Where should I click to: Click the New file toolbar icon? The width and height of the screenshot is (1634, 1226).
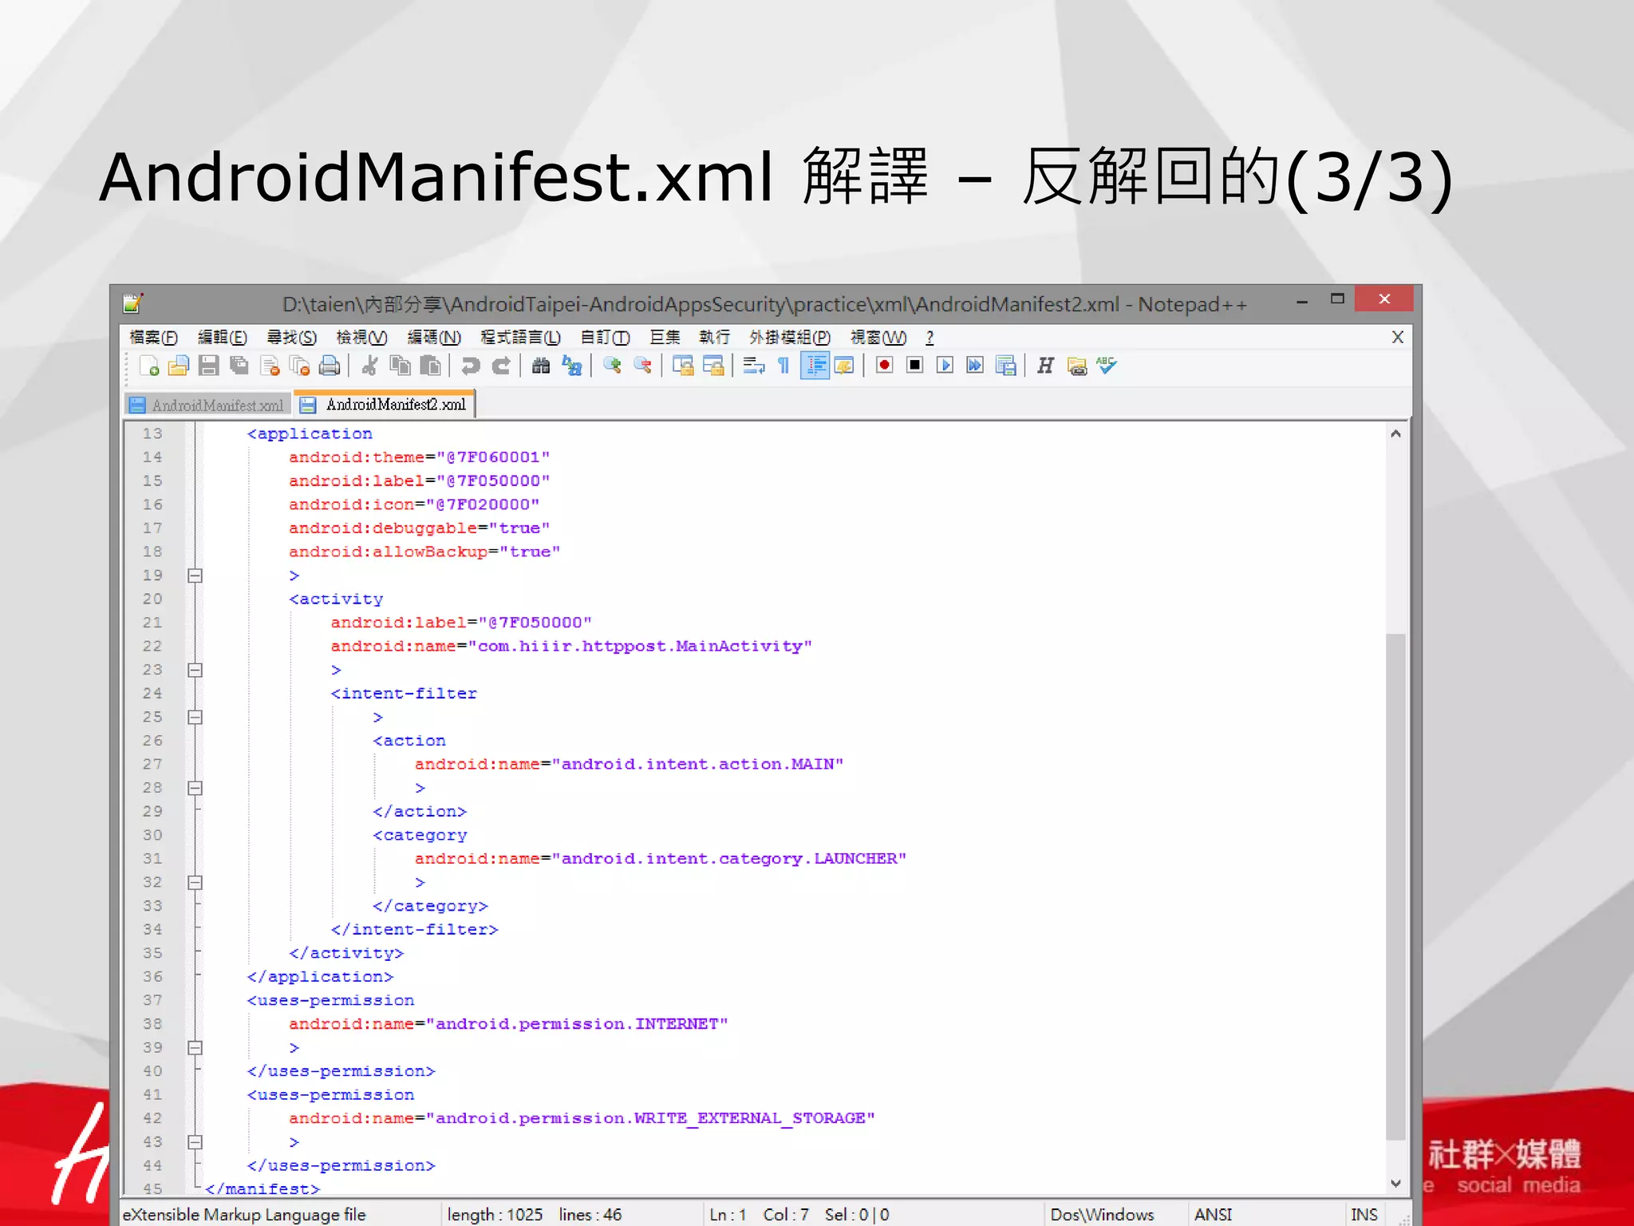148,366
